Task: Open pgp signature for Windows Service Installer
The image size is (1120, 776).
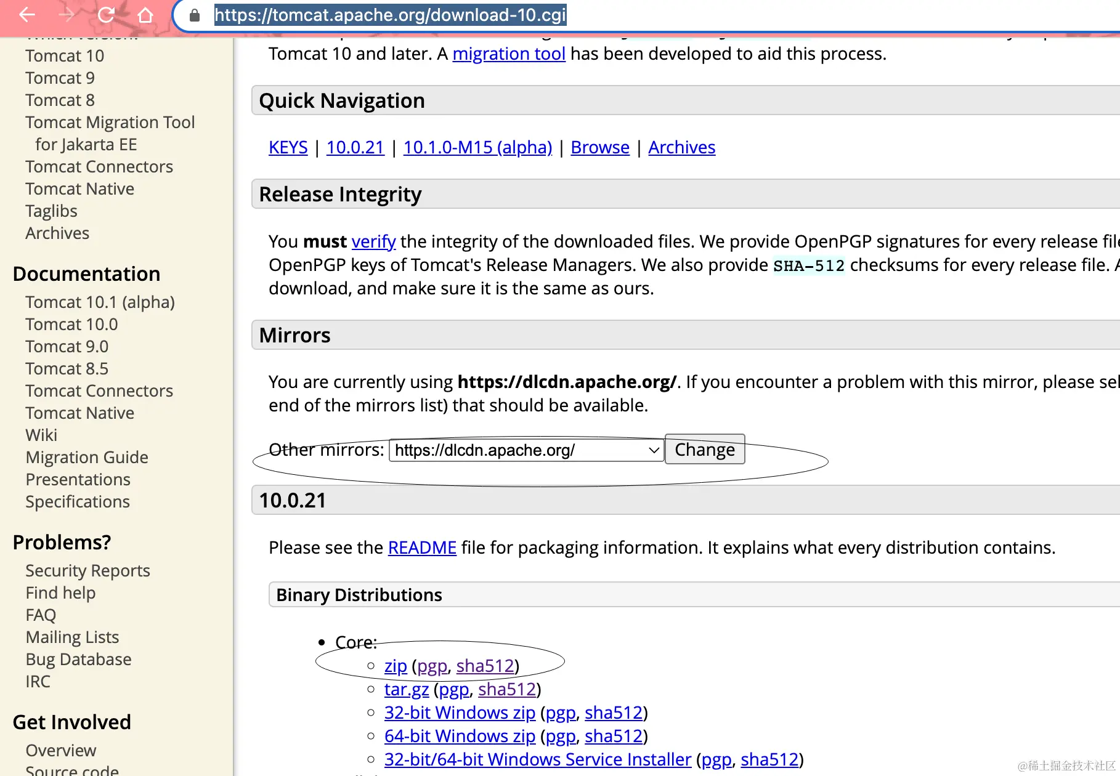Action: (x=716, y=760)
